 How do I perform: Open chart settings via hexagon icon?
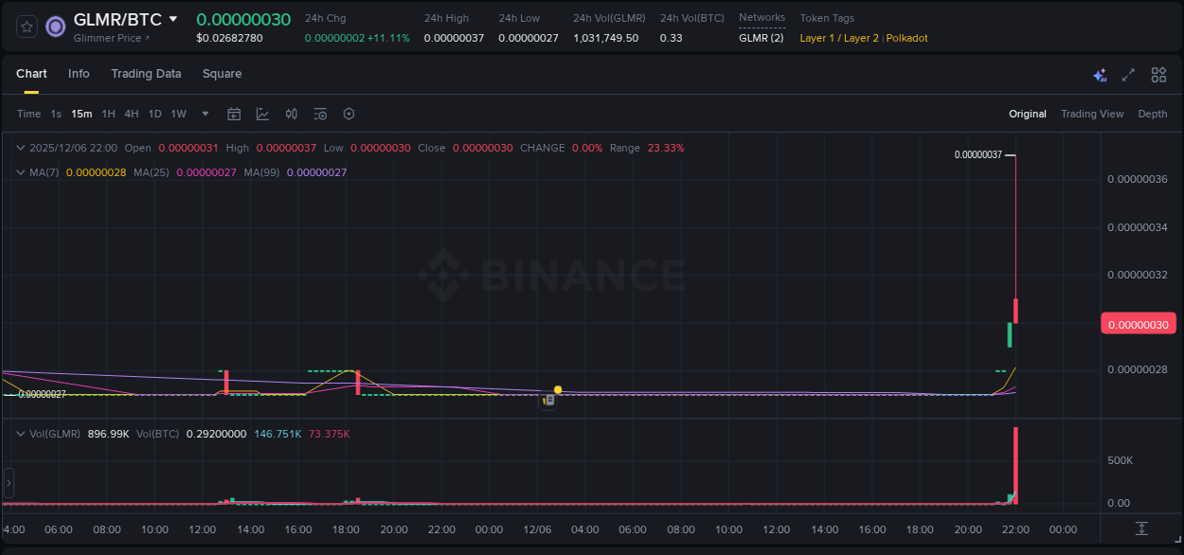coord(349,114)
